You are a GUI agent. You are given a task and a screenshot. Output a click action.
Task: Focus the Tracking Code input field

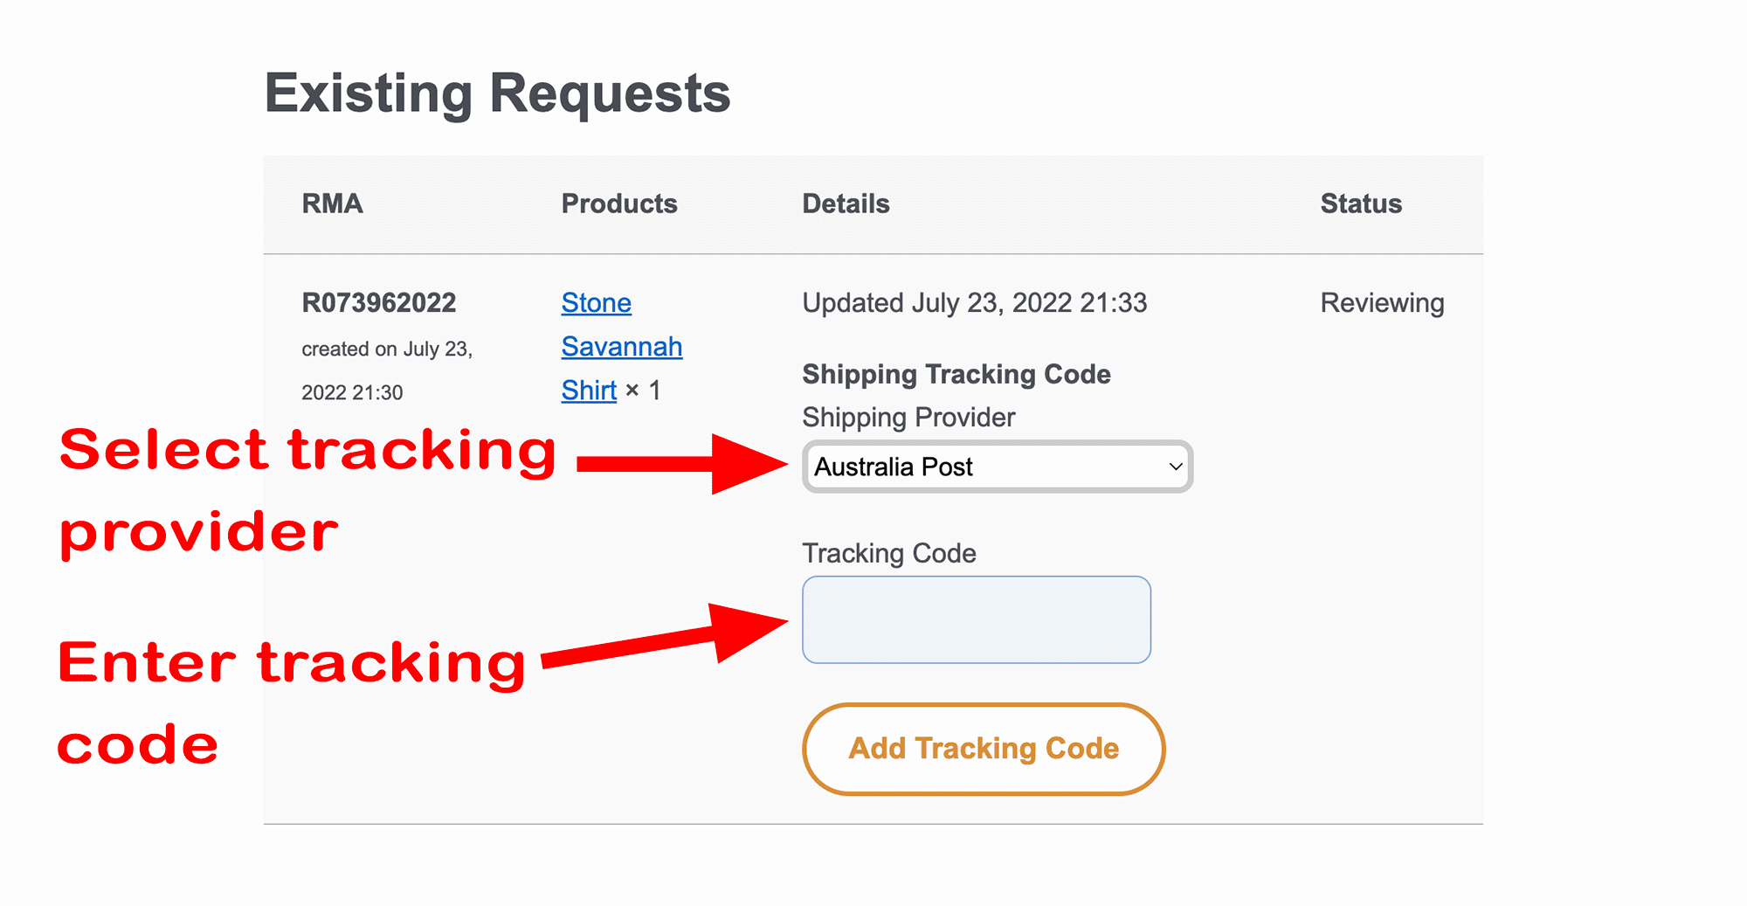(x=976, y=619)
